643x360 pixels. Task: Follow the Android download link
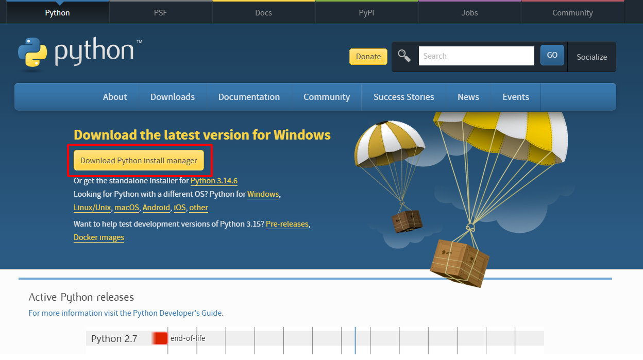[156, 208]
